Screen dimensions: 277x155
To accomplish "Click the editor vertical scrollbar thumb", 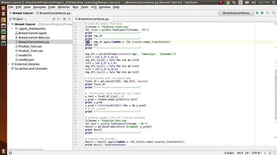I will [x=276, y=95].
